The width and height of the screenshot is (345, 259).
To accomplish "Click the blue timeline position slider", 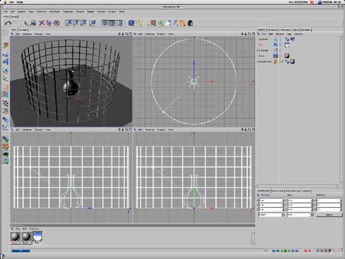I will pyautogui.click(x=21, y=251).
